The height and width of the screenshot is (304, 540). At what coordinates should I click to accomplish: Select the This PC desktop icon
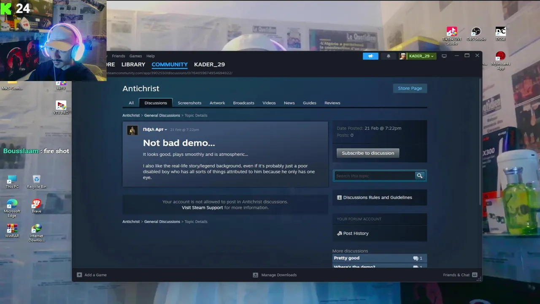(12, 182)
